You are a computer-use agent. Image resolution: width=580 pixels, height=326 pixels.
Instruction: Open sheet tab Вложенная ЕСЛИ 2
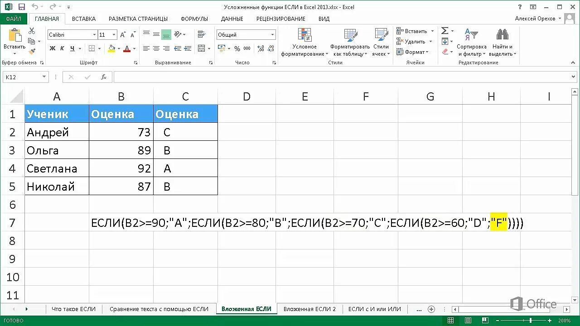point(310,309)
